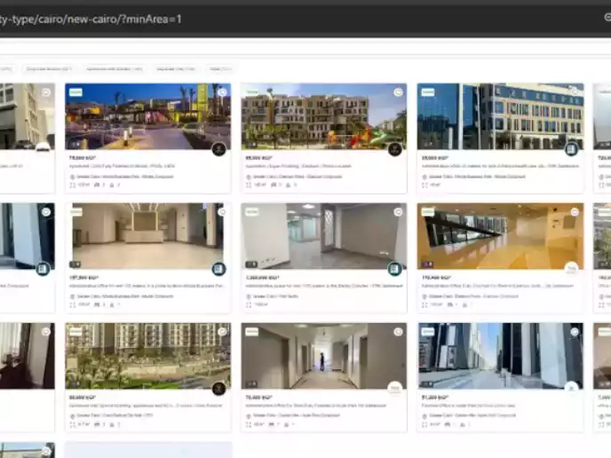611x458 pixels.
Task: Open agency logo on playground compound listing
Action: coord(395,149)
